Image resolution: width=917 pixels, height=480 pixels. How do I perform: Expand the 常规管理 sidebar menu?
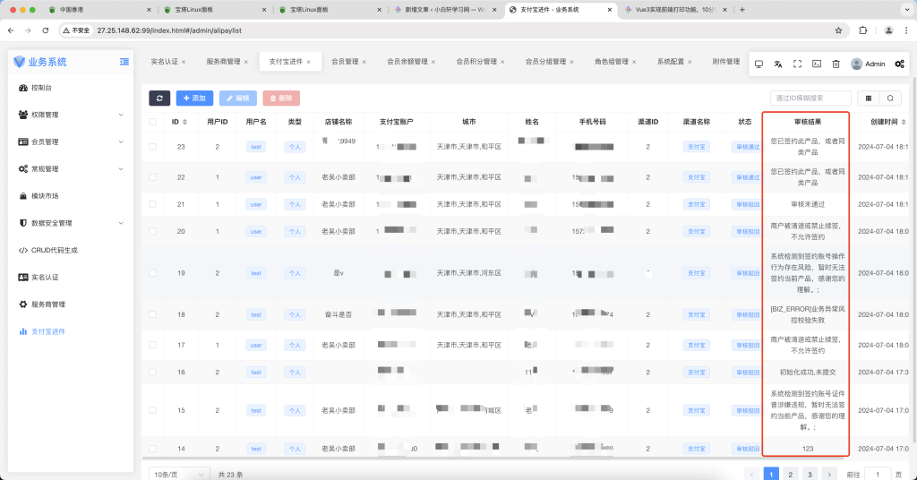(70, 169)
